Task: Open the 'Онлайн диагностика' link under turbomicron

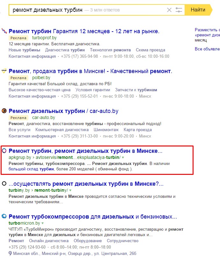Action: point(49,241)
